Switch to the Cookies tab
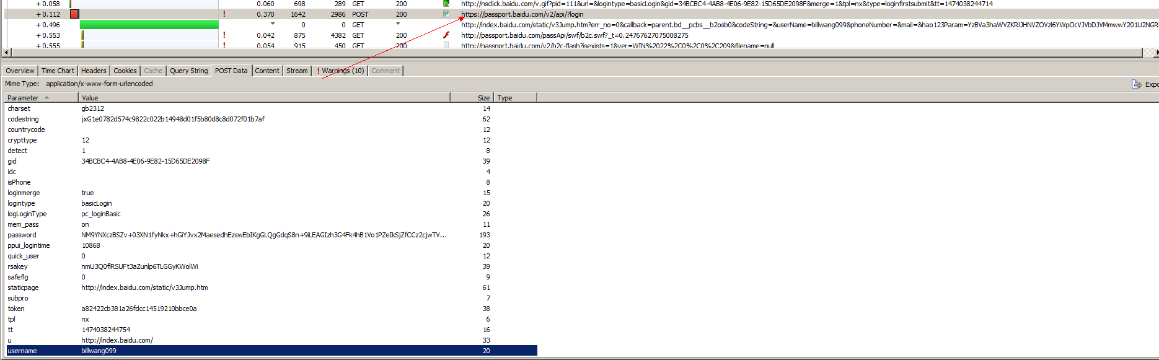This screenshot has height=360, width=1159. coord(125,71)
